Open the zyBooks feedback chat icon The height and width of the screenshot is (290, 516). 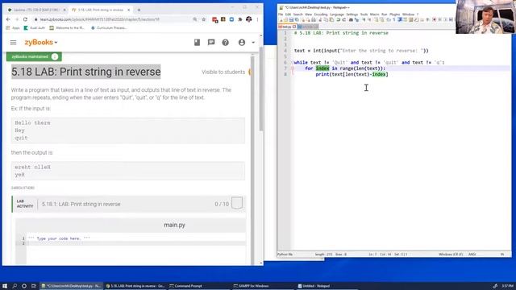tap(211, 43)
